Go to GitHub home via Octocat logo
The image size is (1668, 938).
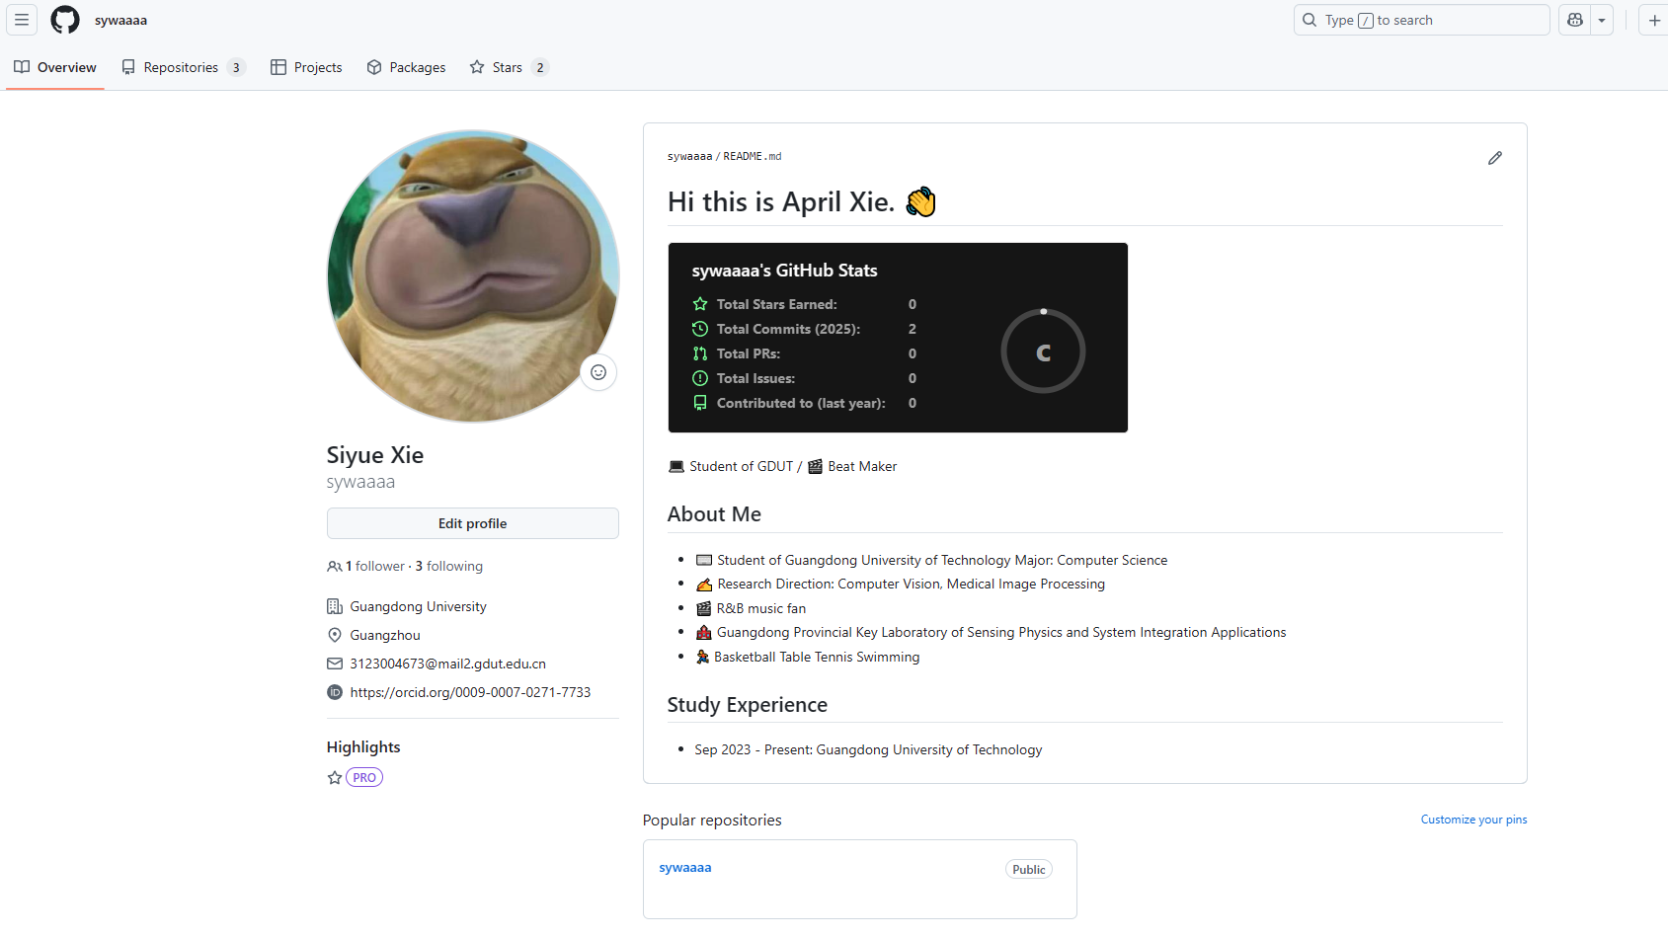click(65, 20)
